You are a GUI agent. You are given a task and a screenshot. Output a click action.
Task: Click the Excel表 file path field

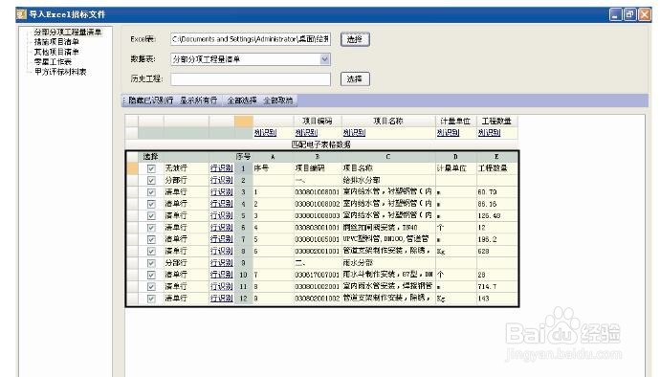click(x=251, y=39)
